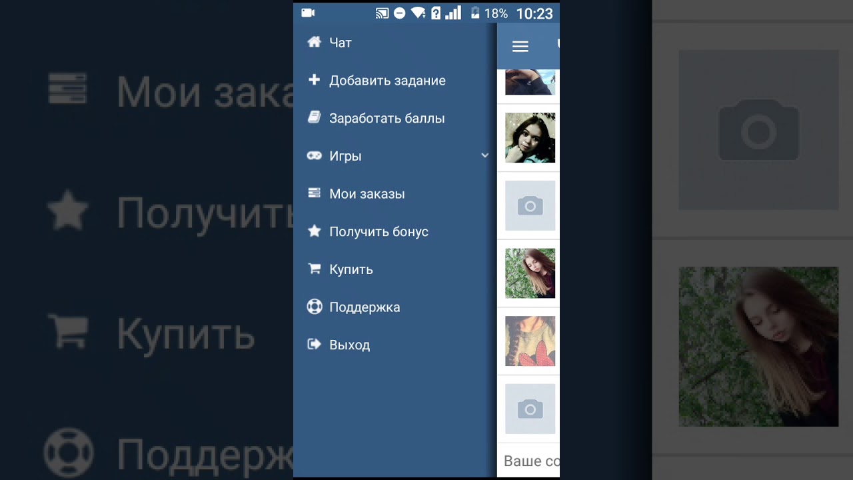The width and height of the screenshot is (853, 480).
Task: Tap the book icon beside Заработать баллы
Action: tap(314, 118)
